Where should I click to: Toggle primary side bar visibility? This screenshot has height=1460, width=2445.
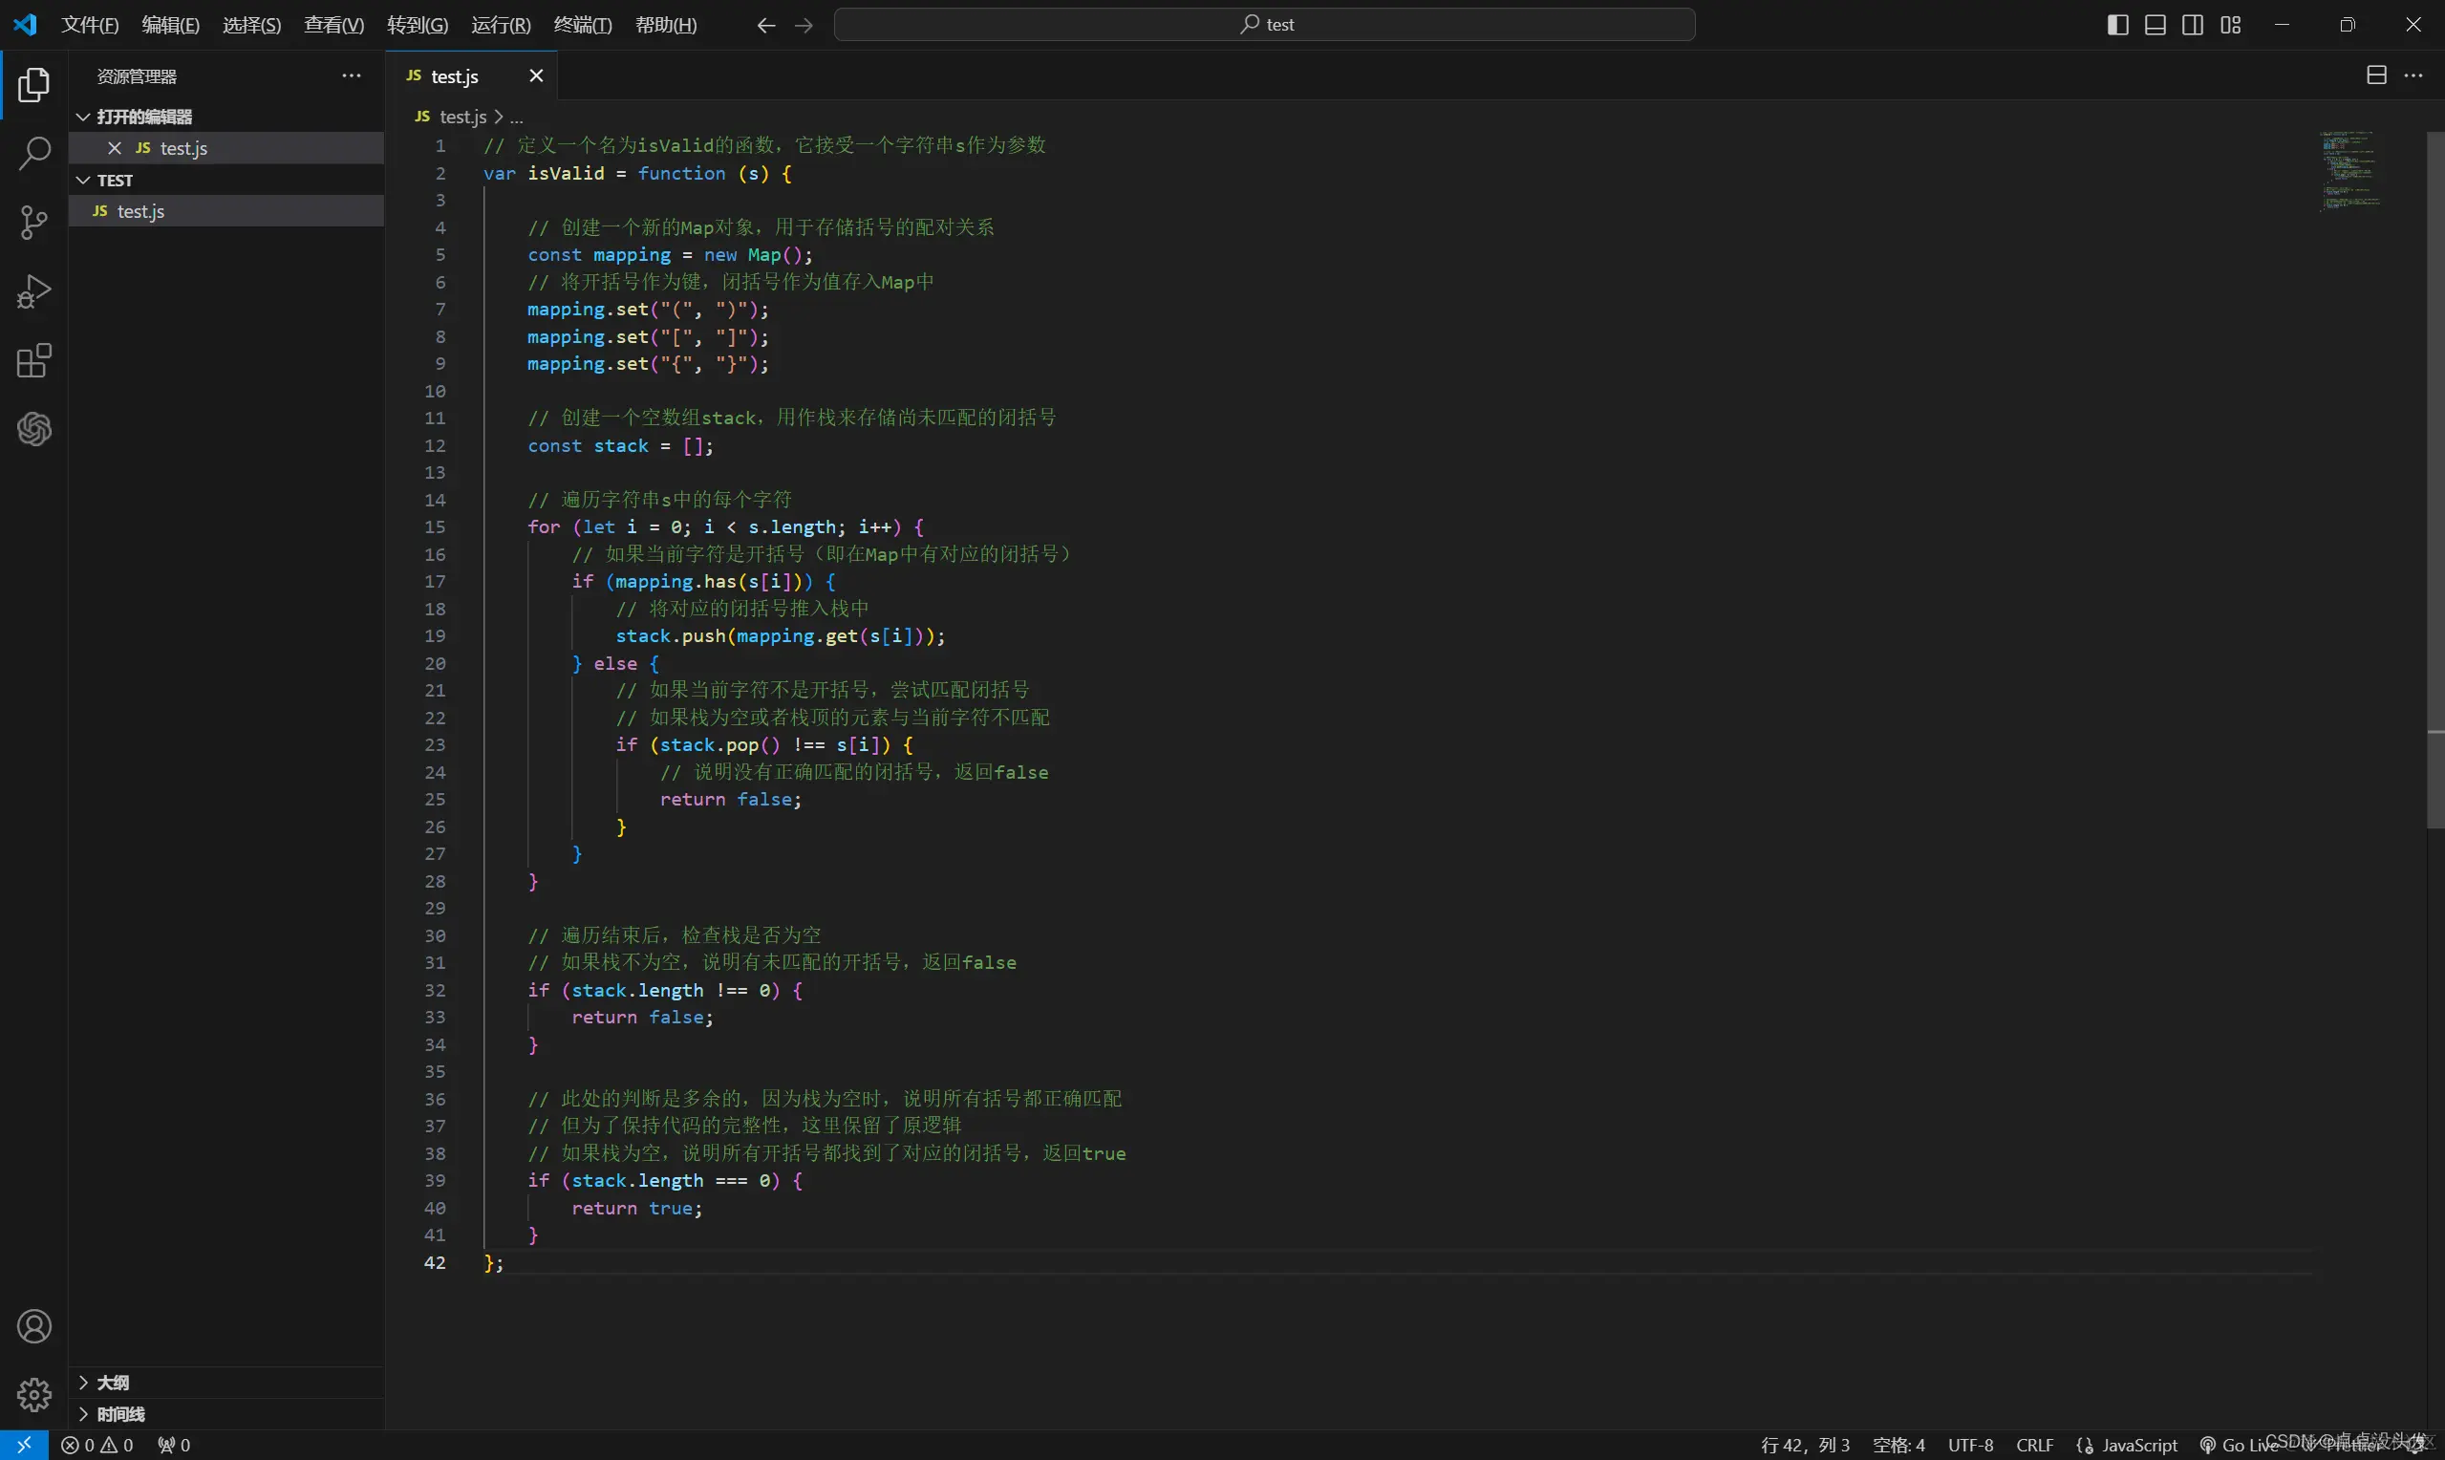coord(2117,25)
